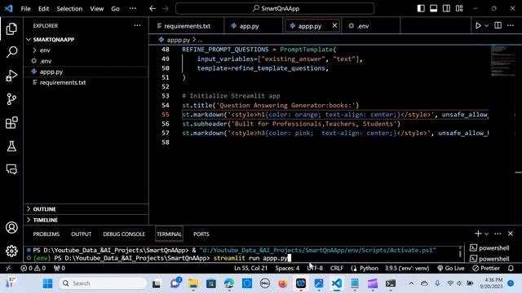Image resolution: width=522 pixels, height=293 pixels.
Task: Open the Source Control view
Action: click(x=11, y=99)
